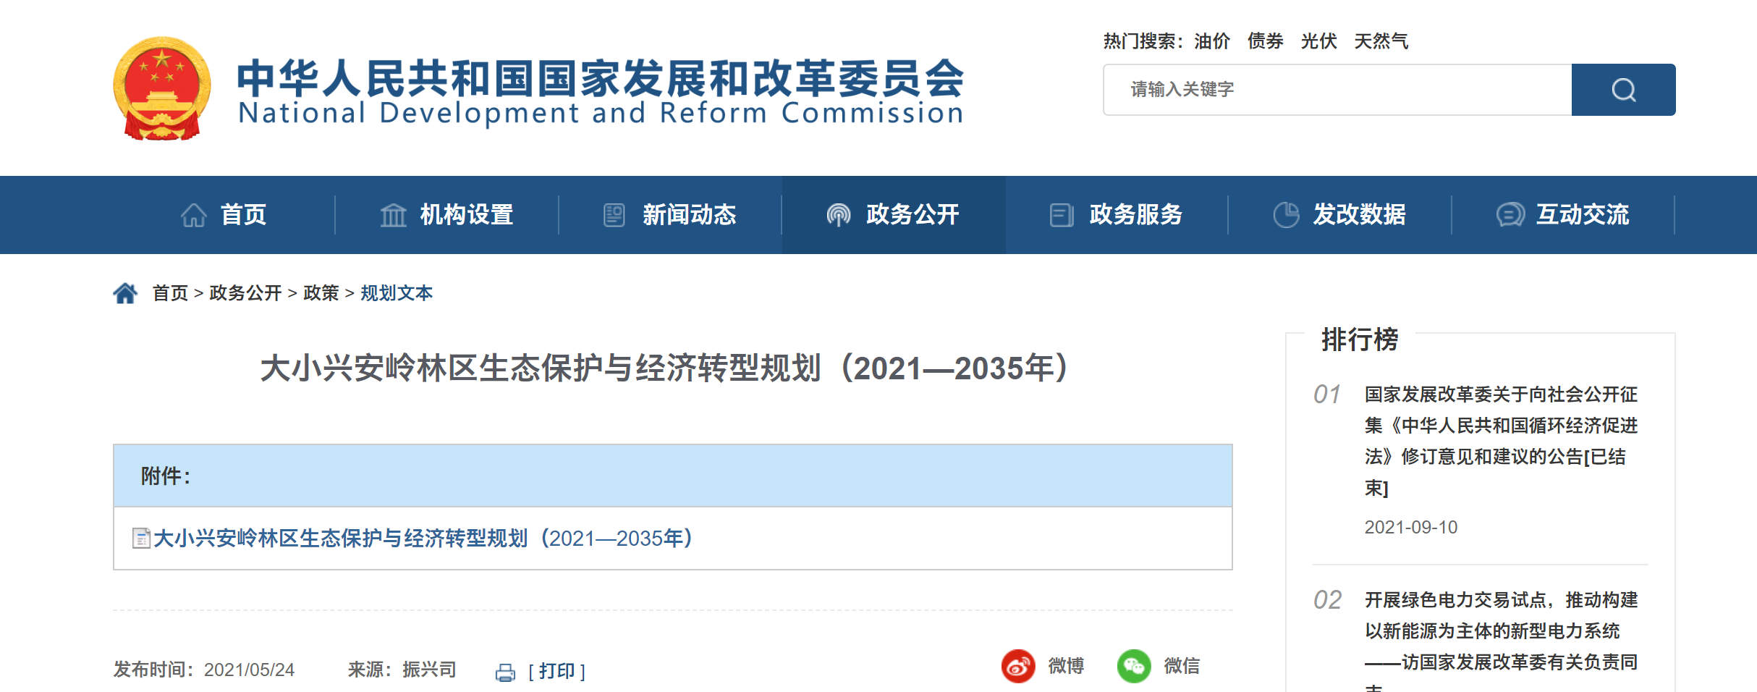Viewport: 1757px width, 692px height.
Task: Share via the Weibo icon
Action: click(1018, 665)
